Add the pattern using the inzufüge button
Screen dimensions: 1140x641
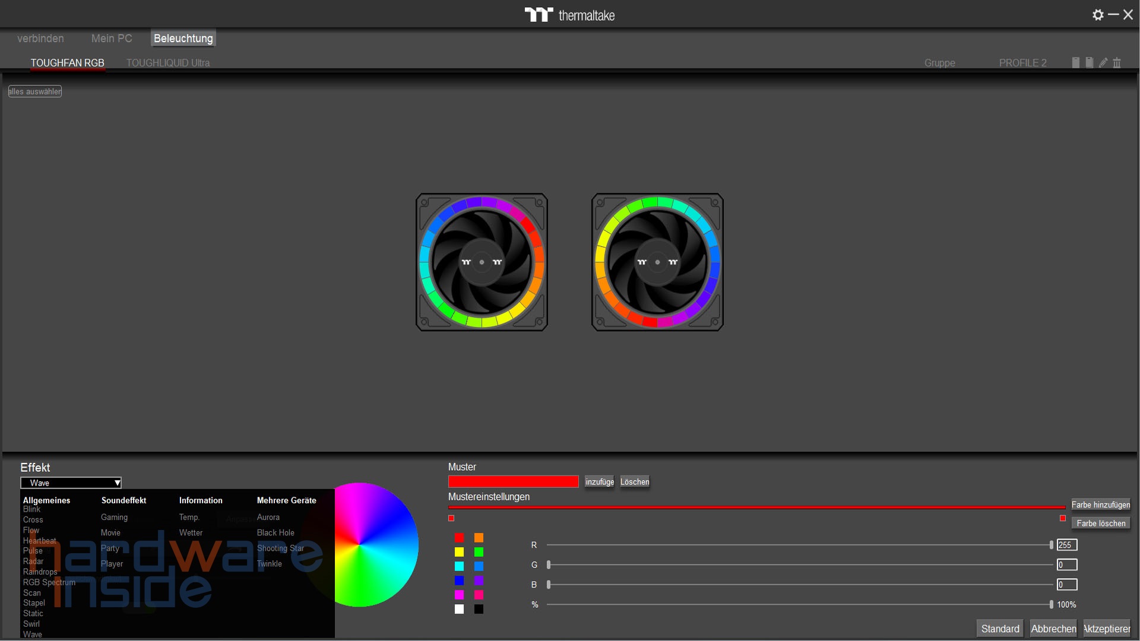pyautogui.click(x=599, y=481)
